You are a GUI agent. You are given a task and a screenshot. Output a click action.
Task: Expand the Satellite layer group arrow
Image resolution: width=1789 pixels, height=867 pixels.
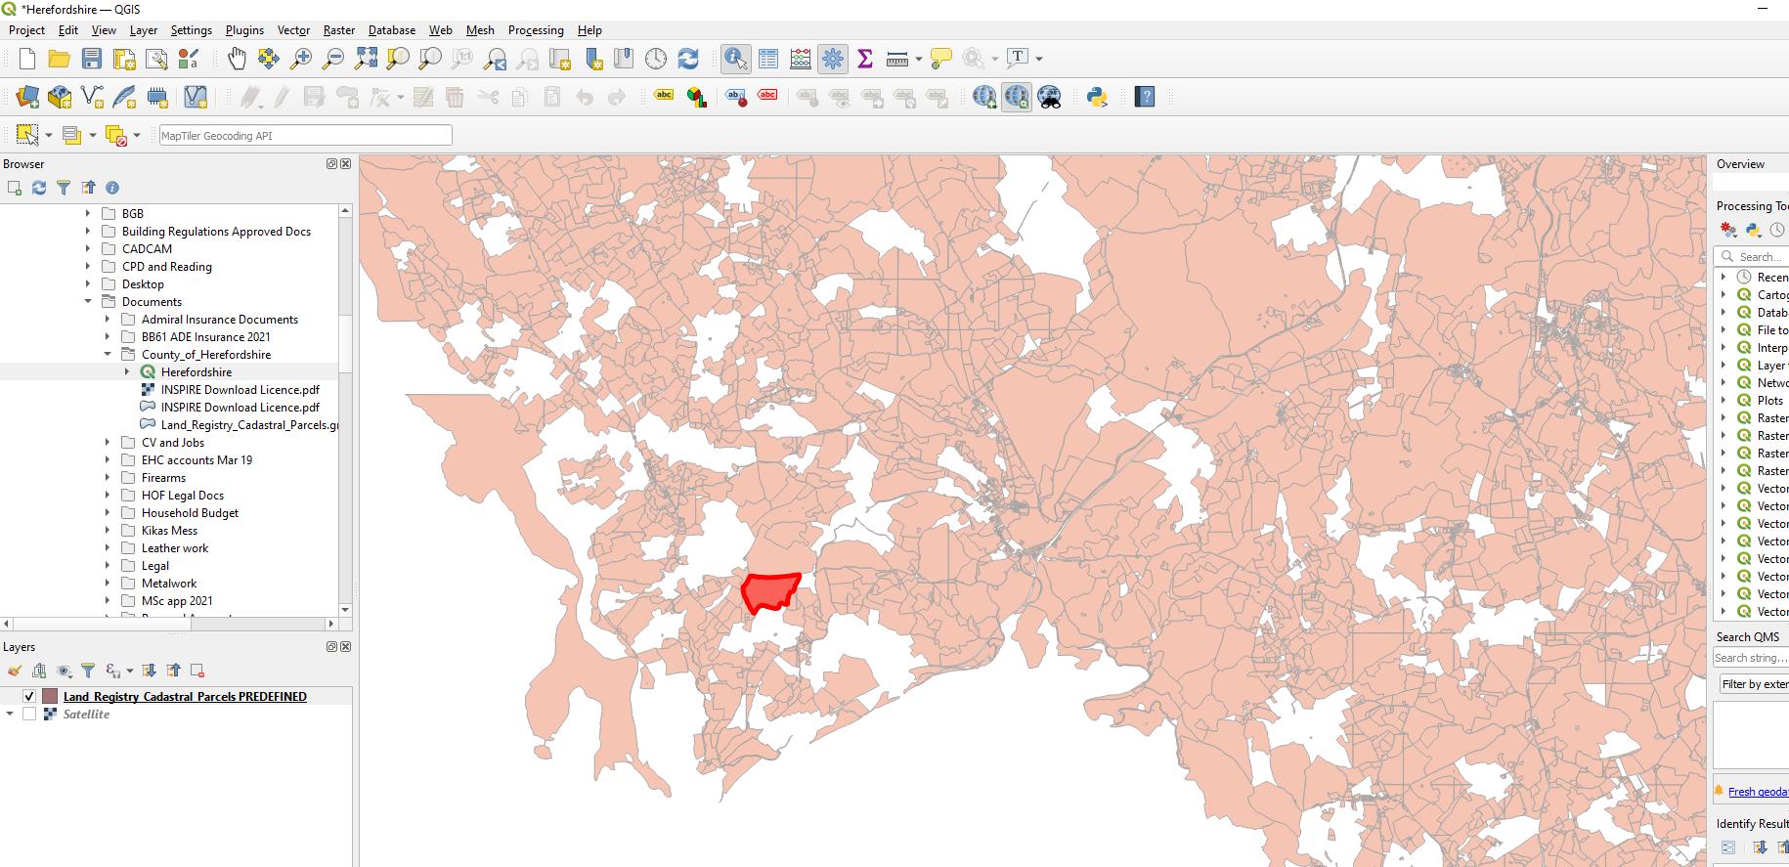pyautogui.click(x=10, y=715)
